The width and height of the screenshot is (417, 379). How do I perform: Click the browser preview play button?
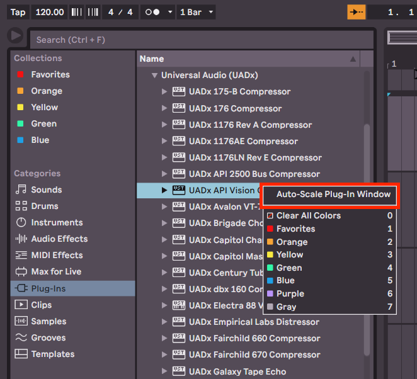click(15, 35)
